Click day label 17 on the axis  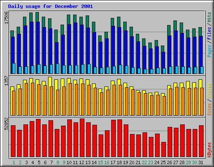(x=113, y=162)
